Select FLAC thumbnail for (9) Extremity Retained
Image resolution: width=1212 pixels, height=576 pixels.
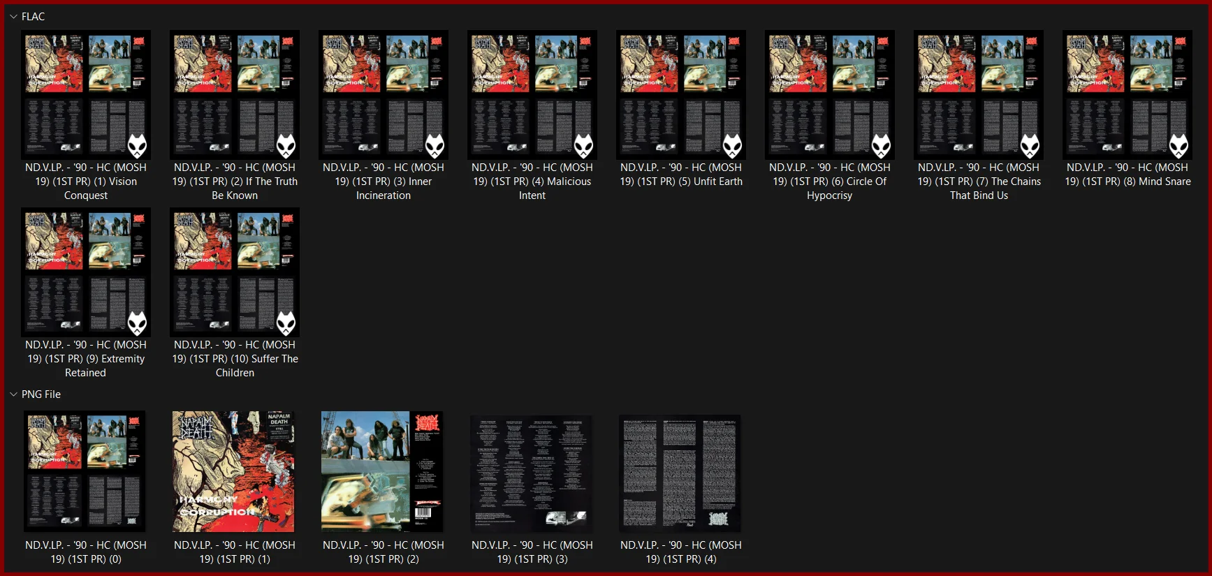click(x=86, y=272)
